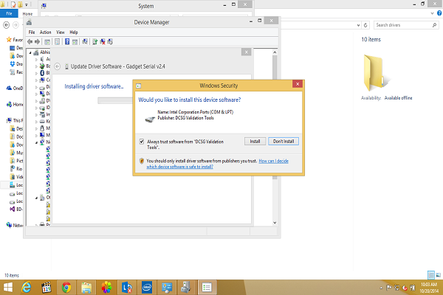Click Scan for hardware changes toolbar icon
This screenshot has width=443, height=295.
pos(84,42)
